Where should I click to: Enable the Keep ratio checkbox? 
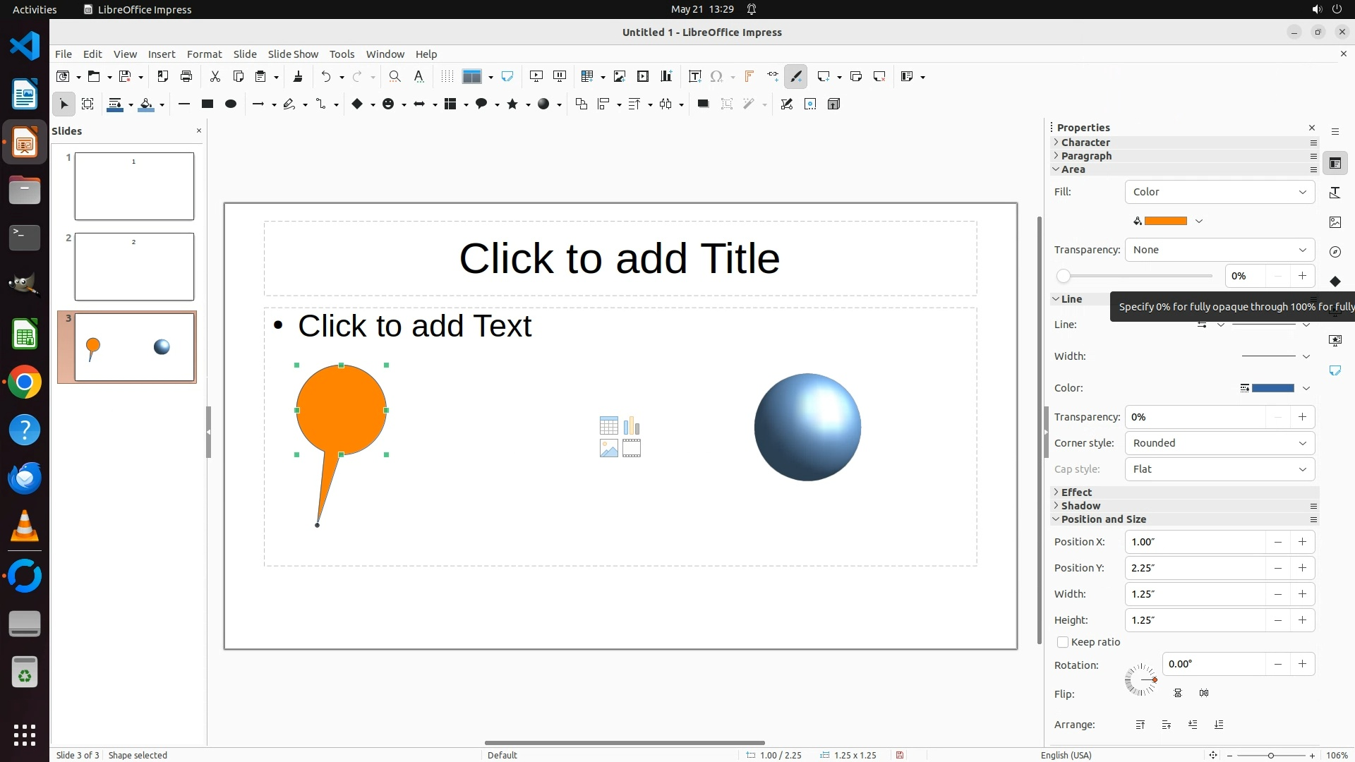pyautogui.click(x=1063, y=642)
